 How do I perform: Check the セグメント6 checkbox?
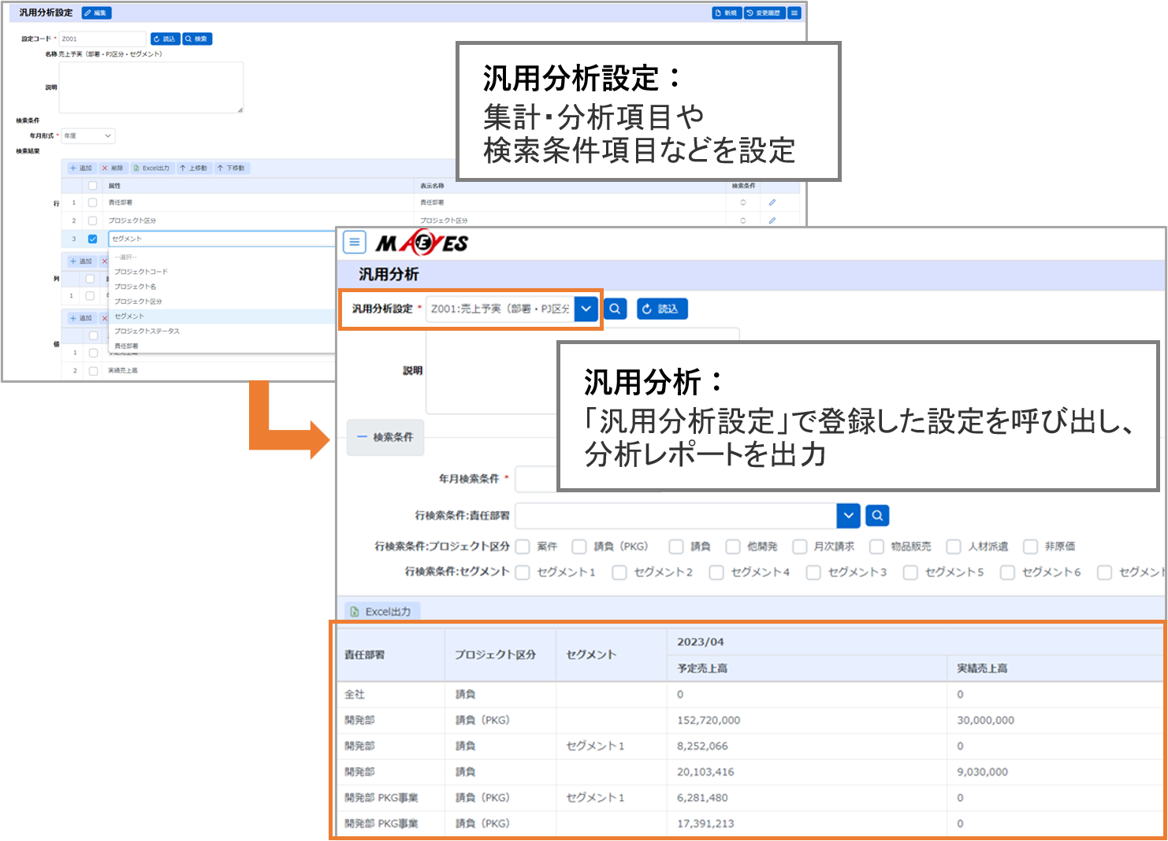(x=1007, y=572)
